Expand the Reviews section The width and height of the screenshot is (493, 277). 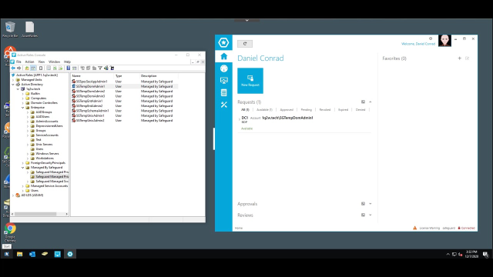(x=371, y=215)
